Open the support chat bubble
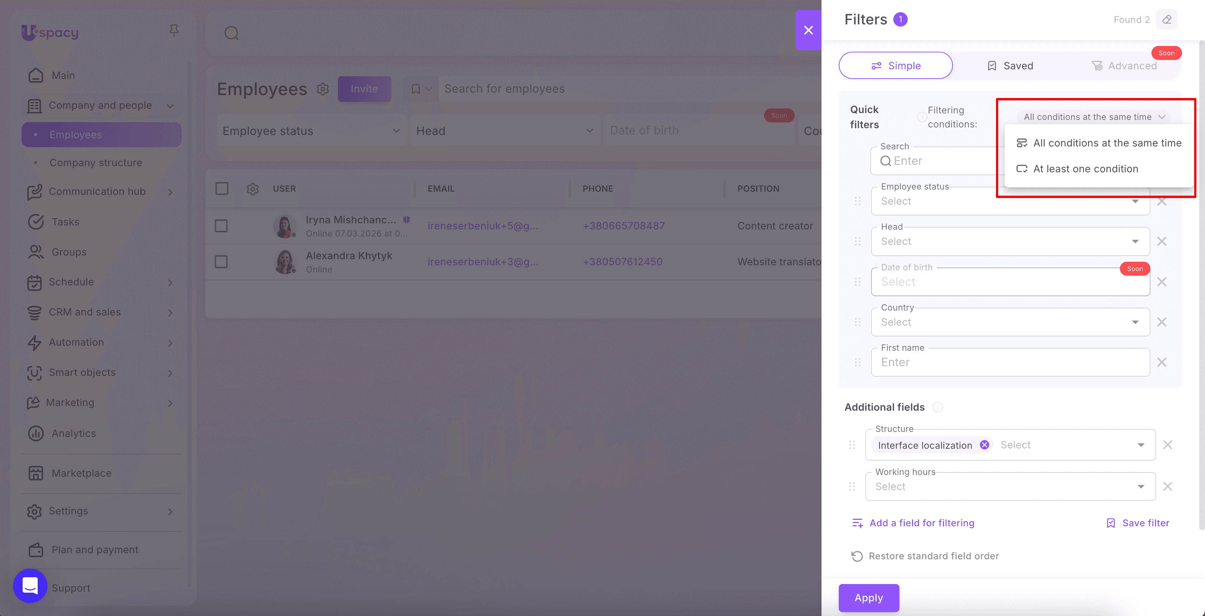 30,585
